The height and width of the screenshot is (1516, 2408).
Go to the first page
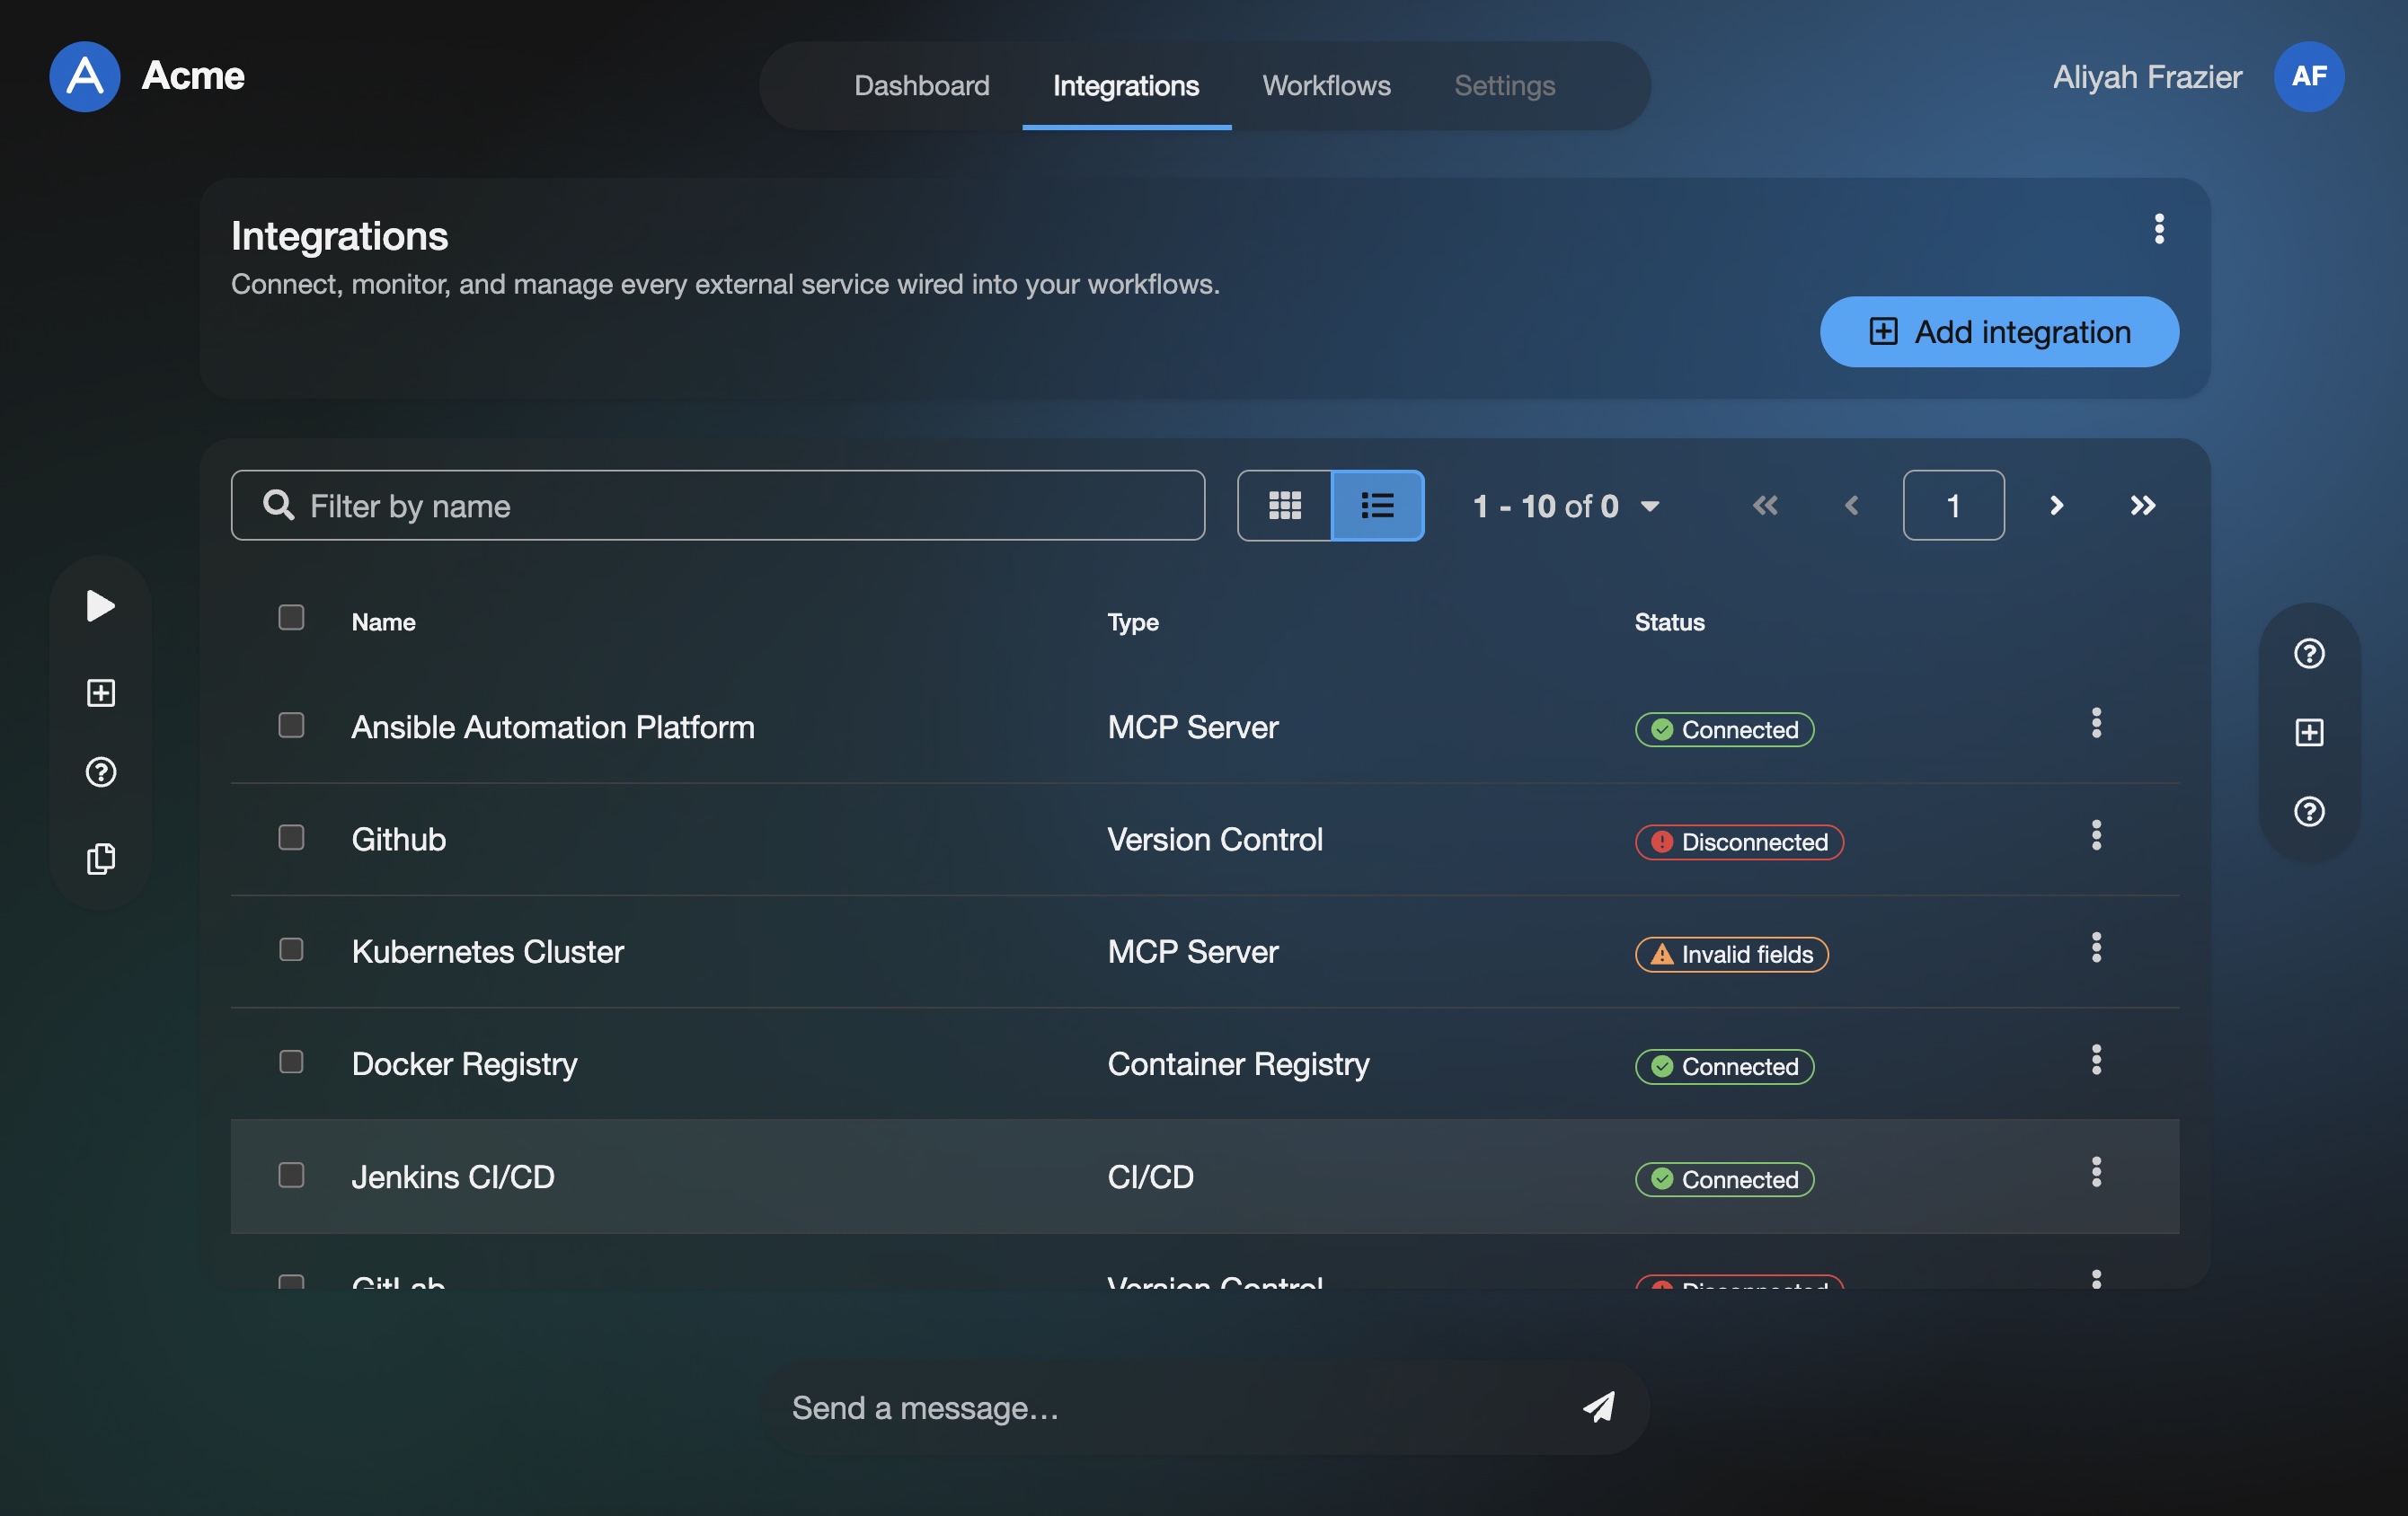[x=1765, y=506]
